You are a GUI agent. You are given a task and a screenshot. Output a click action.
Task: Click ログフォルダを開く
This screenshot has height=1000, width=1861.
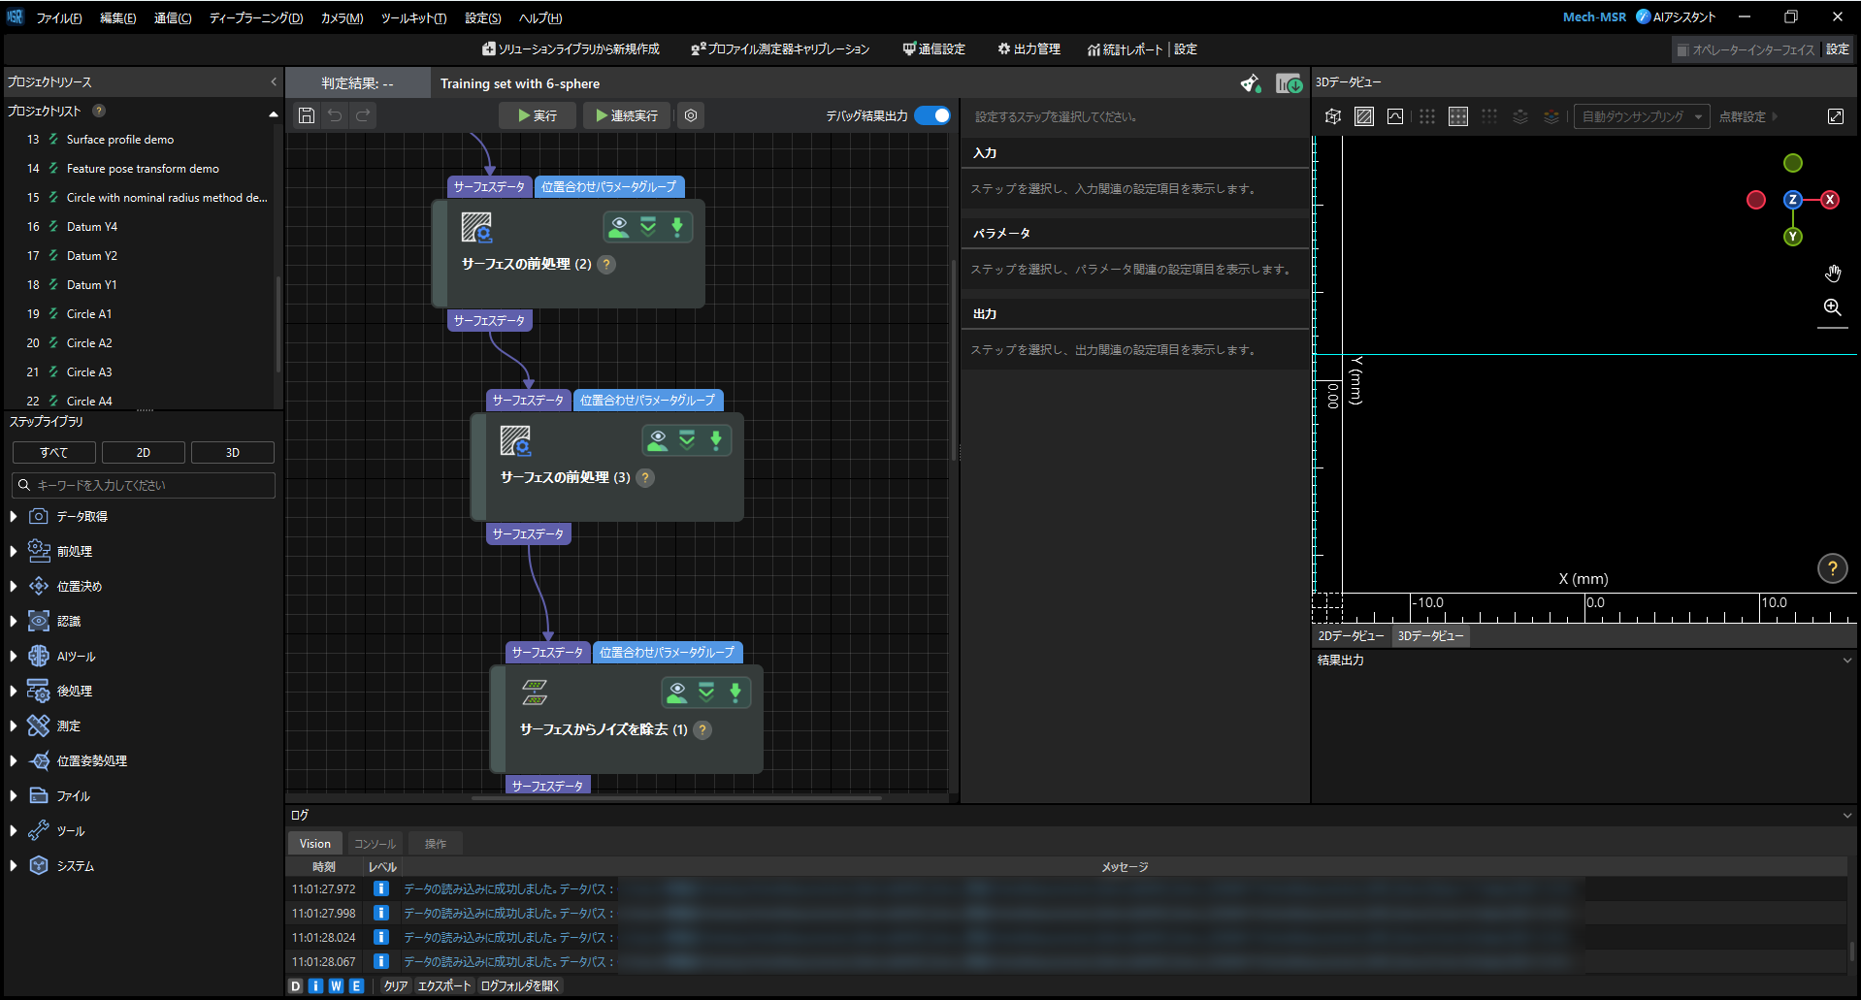(x=521, y=985)
